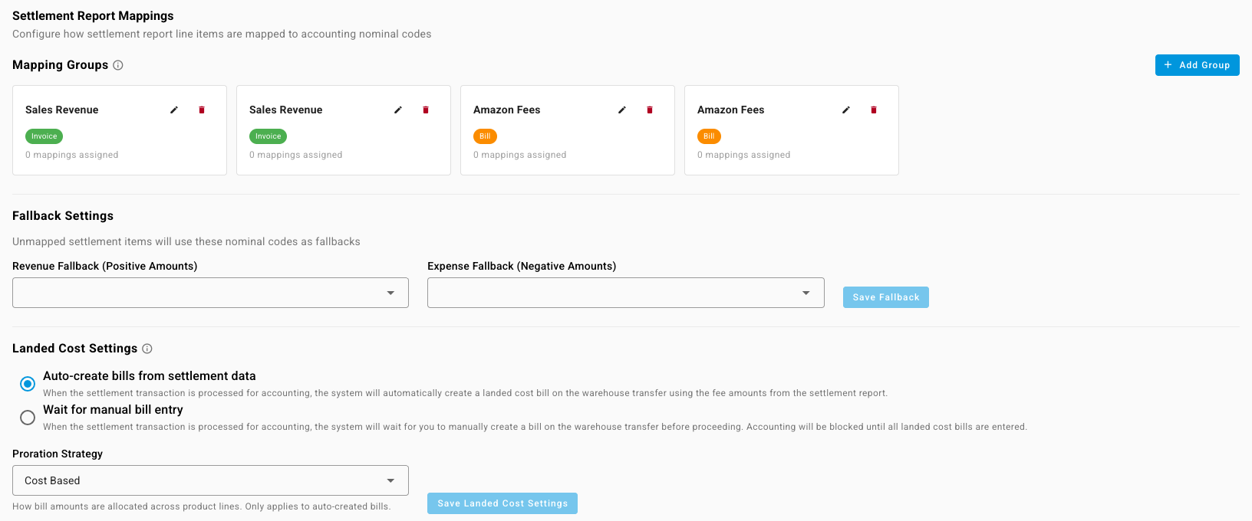Open the Proration Strategy dropdown
Screen dimensions: 1252x521
pyautogui.click(x=210, y=480)
